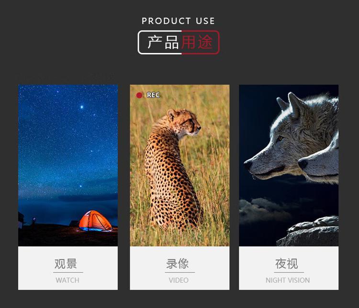Screen dimensions: 359x308
Task: Select the VIDEO caption
Action: coord(179,280)
